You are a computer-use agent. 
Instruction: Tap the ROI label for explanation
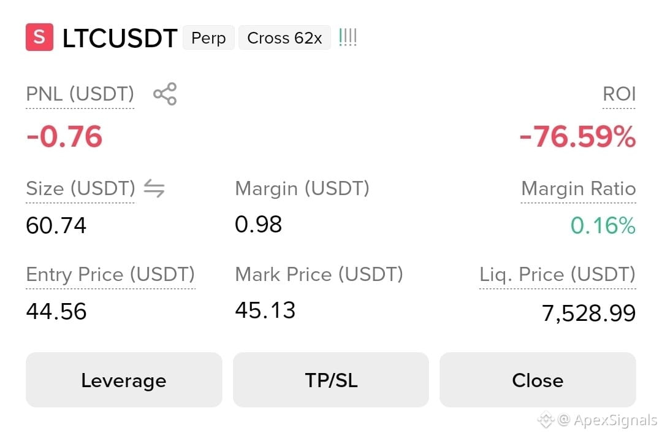pos(619,94)
